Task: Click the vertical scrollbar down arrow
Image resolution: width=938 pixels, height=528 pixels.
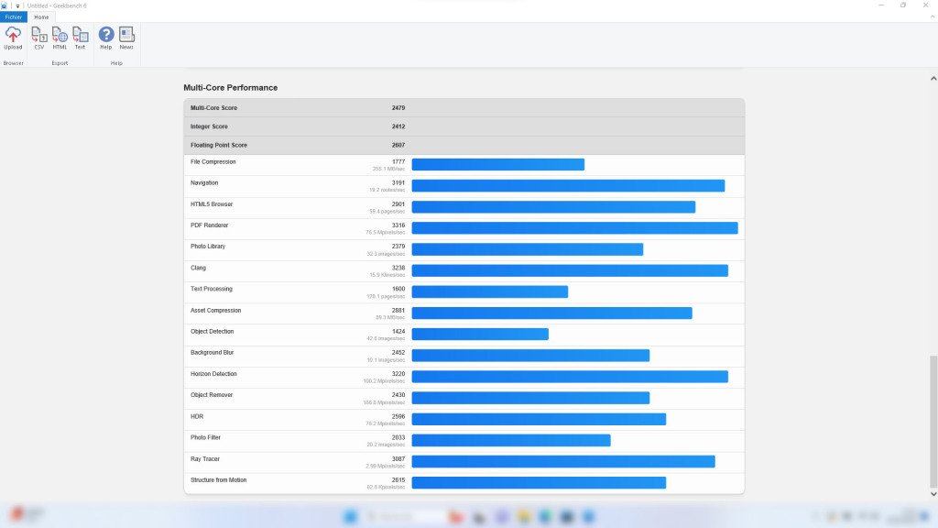Action: (x=933, y=494)
